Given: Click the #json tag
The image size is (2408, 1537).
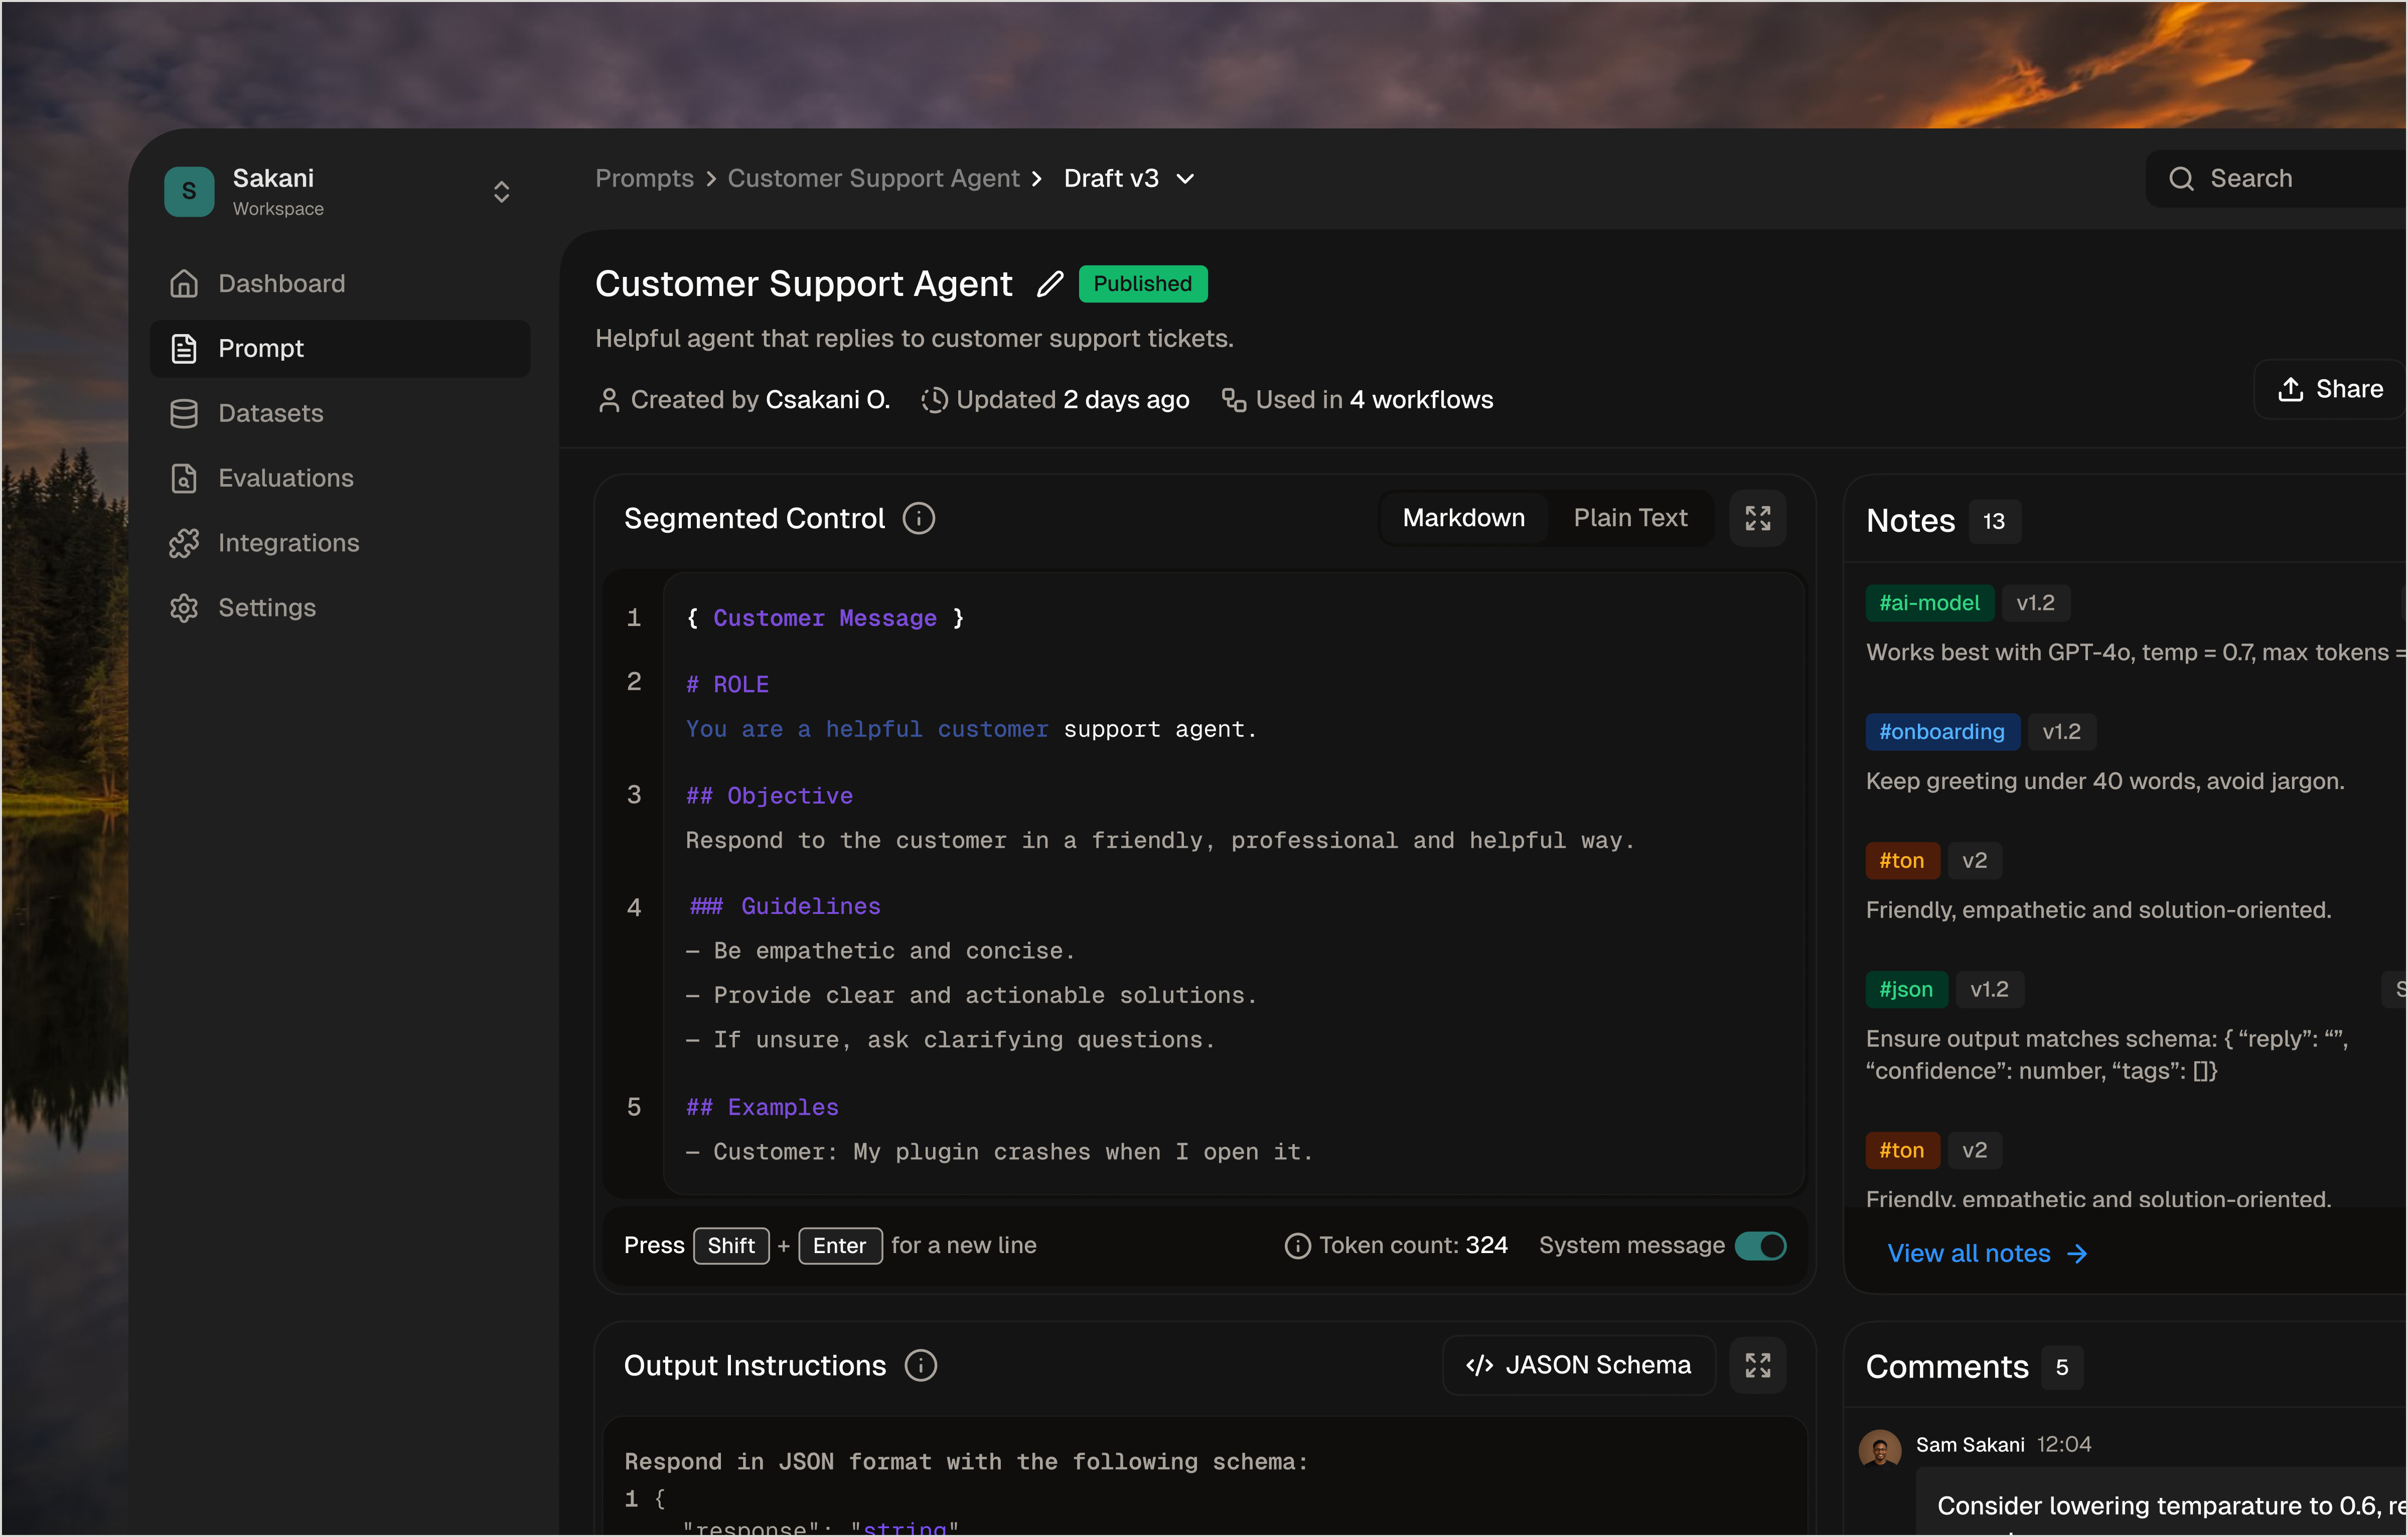Looking at the screenshot, I should click(1906, 990).
